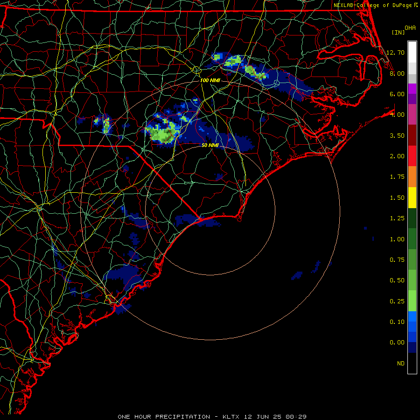The width and height of the screenshot is (420, 420).
Task: Click the ONE HOUR PRECIPITATION KLTX caption
Action: (x=212, y=417)
